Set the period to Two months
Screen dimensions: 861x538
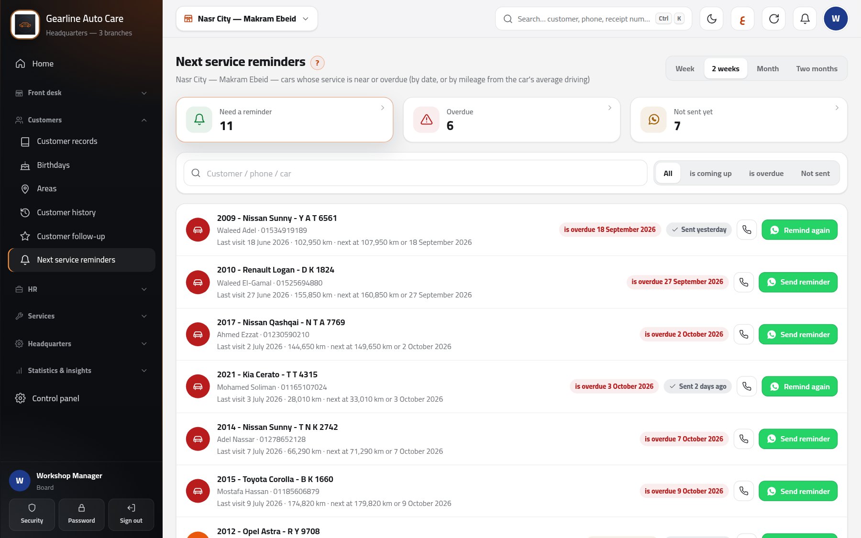pyautogui.click(x=817, y=69)
